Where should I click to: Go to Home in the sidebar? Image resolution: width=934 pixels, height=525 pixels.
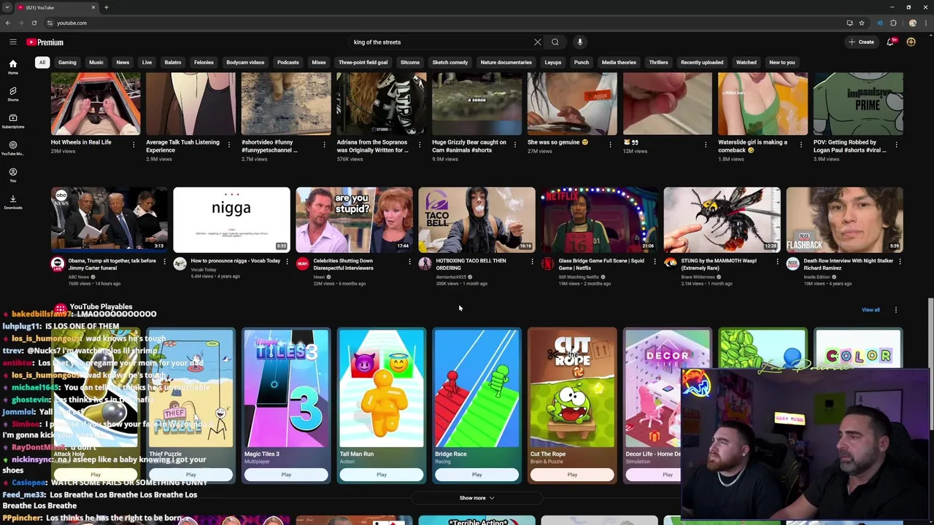point(13,67)
